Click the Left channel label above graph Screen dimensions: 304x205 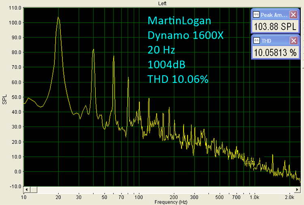[x=163, y=3]
